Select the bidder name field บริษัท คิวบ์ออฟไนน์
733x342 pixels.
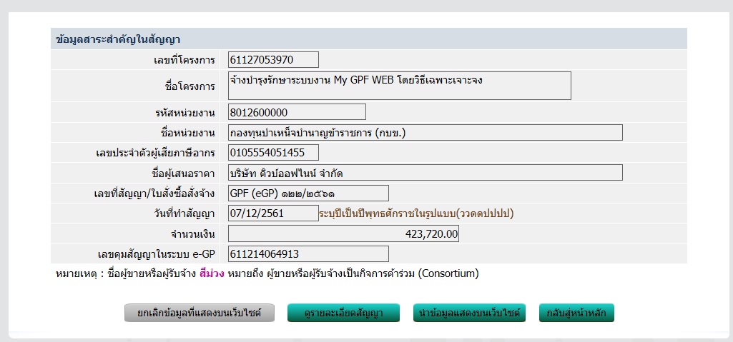tap(425, 173)
